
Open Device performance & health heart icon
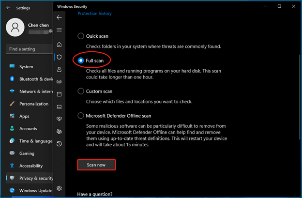pyautogui.click(x=59, y=119)
